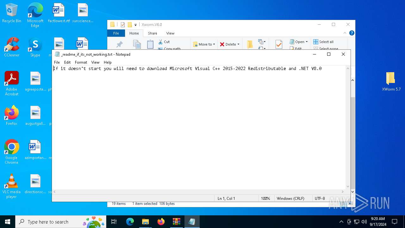The height and width of the screenshot is (228, 405).
Task: Click Notepad's vertical scrollbar down arrow
Action: click(348, 187)
